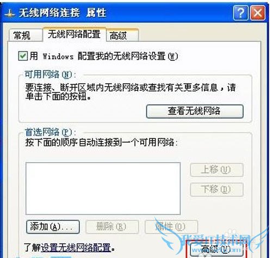Screen dimensions: 272x258
Task: Click the 可用网络(N) group label
Action: pyautogui.click(x=51, y=75)
